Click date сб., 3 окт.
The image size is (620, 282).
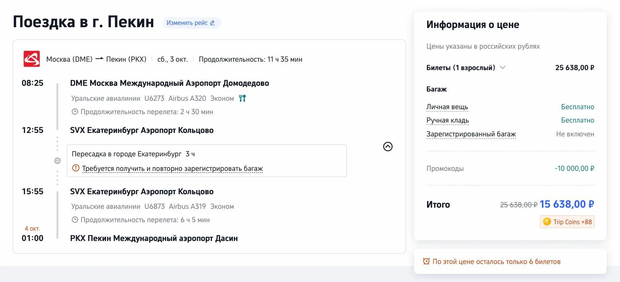tap(172, 59)
